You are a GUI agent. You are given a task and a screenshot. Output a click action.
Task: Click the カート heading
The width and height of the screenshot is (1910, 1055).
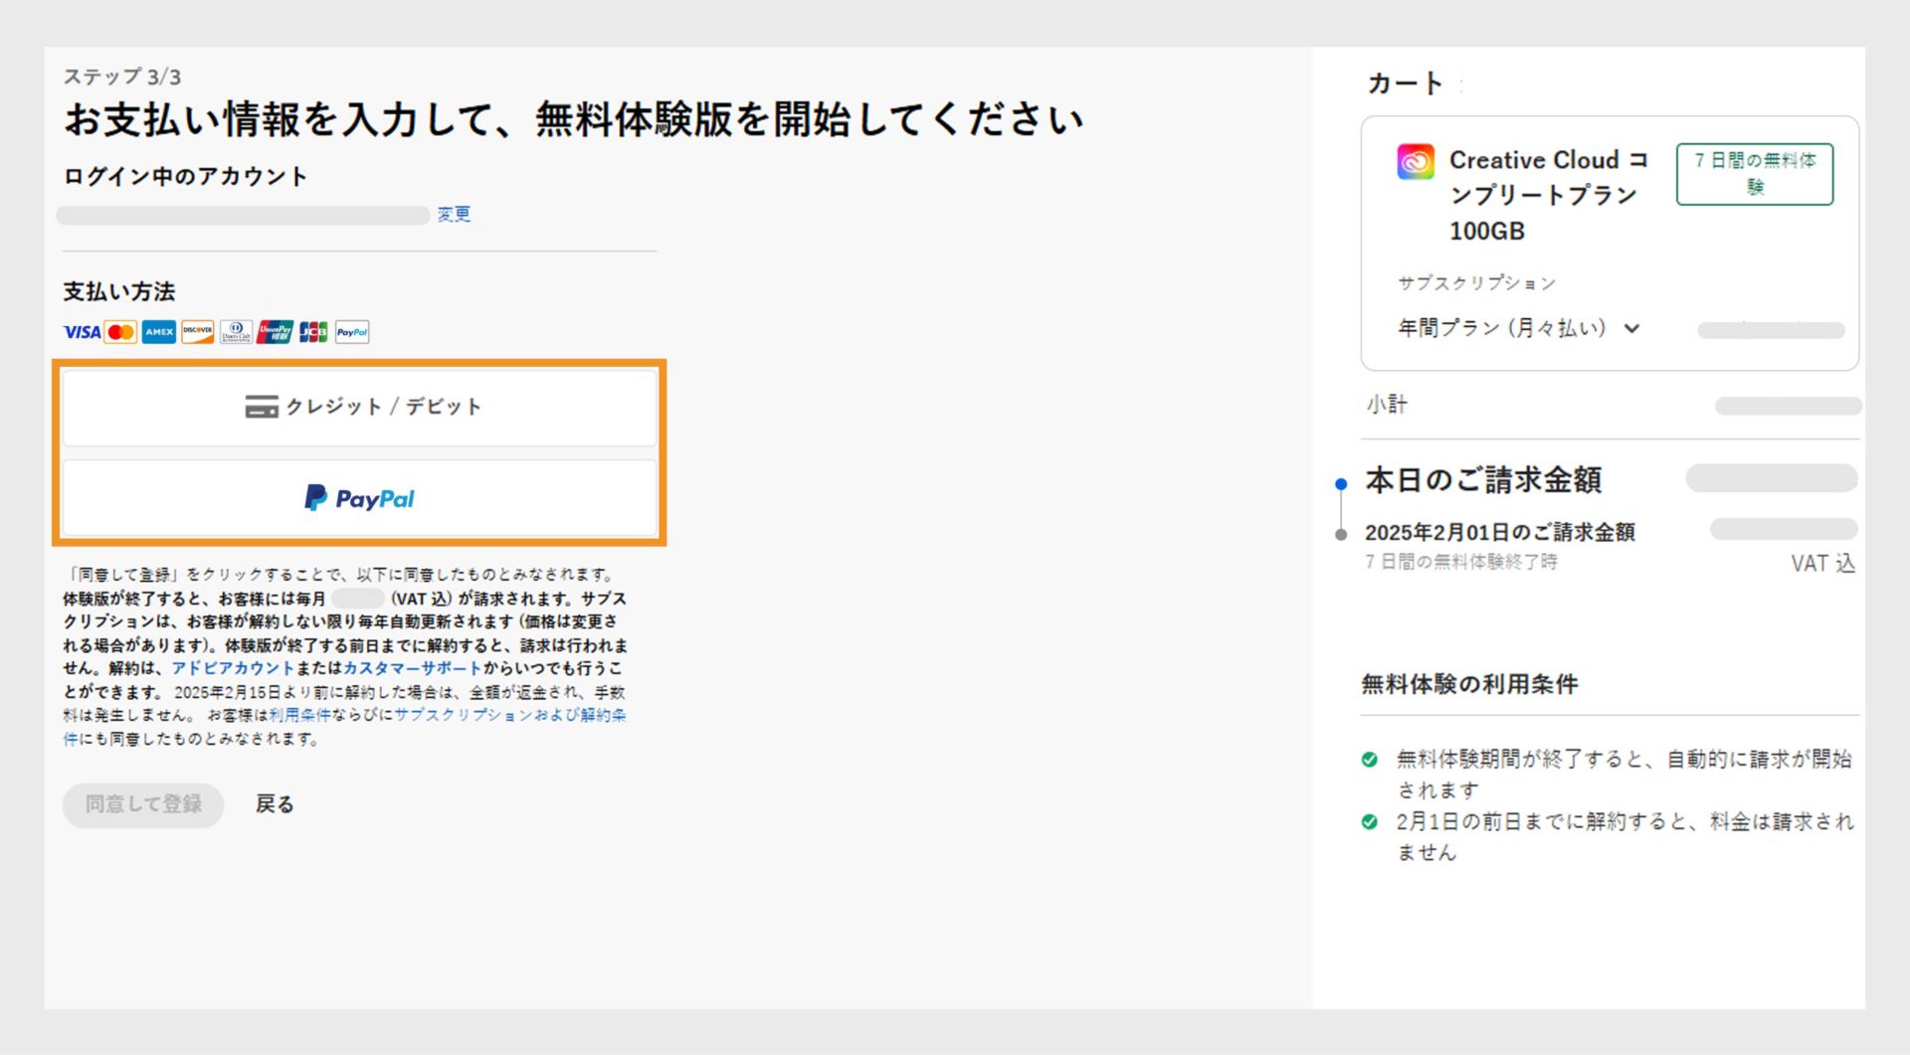[x=1405, y=84]
